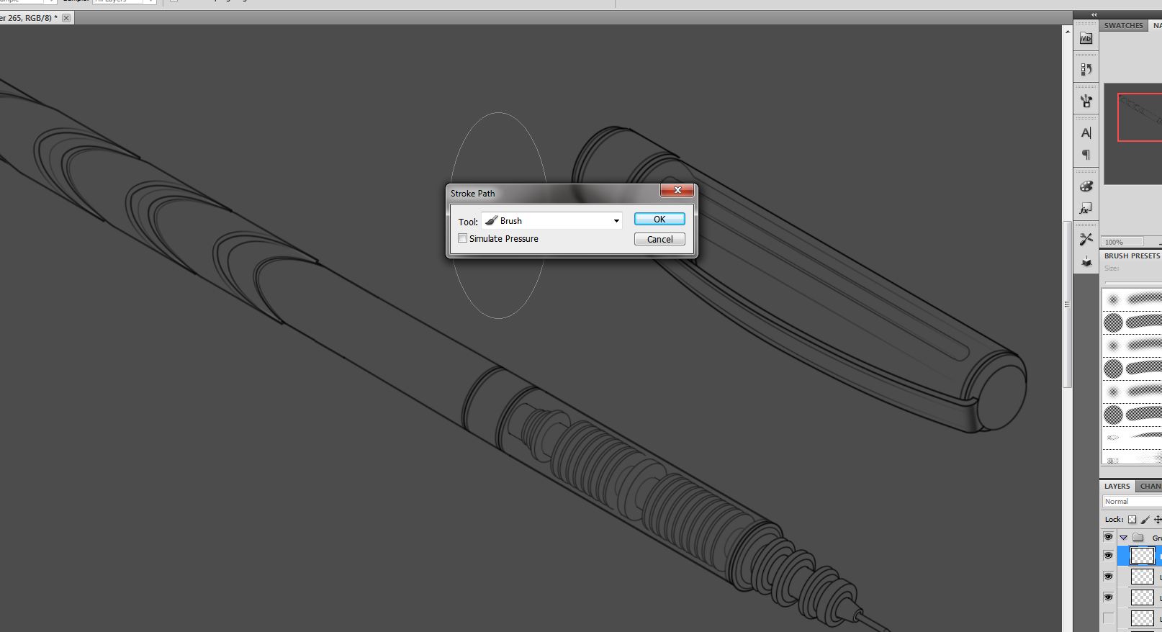Open the Styles fx panel icon
1162x632 pixels.
1086,209
